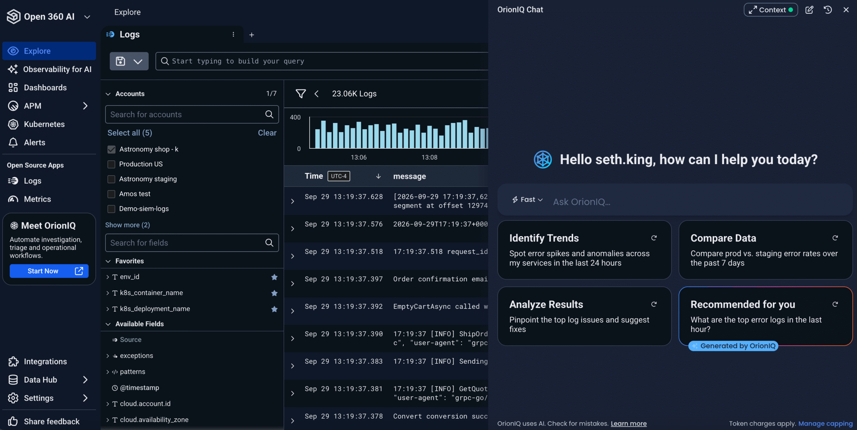Collapse the Available Fields section
The image size is (857, 430).
tap(108, 324)
